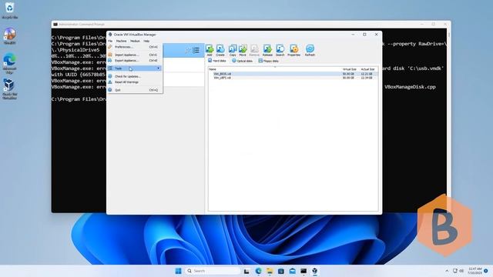This screenshot has height=277, width=493.
Task: Switch to the Hard disks tab
Action: click(x=217, y=61)
